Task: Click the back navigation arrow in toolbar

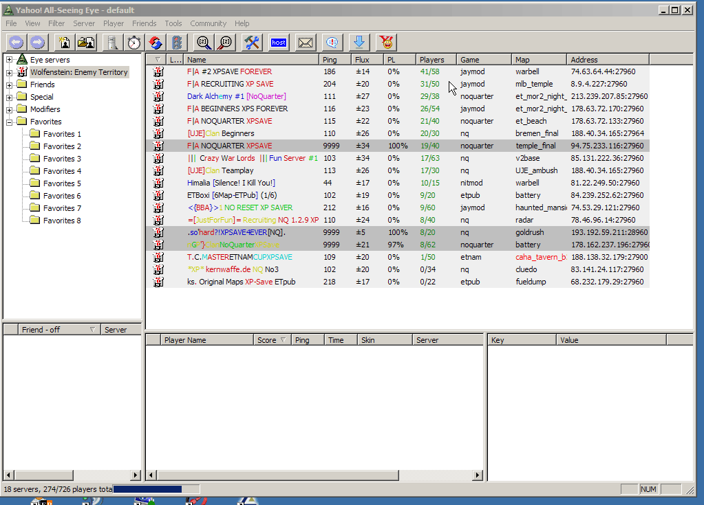Action: point(16,43)
